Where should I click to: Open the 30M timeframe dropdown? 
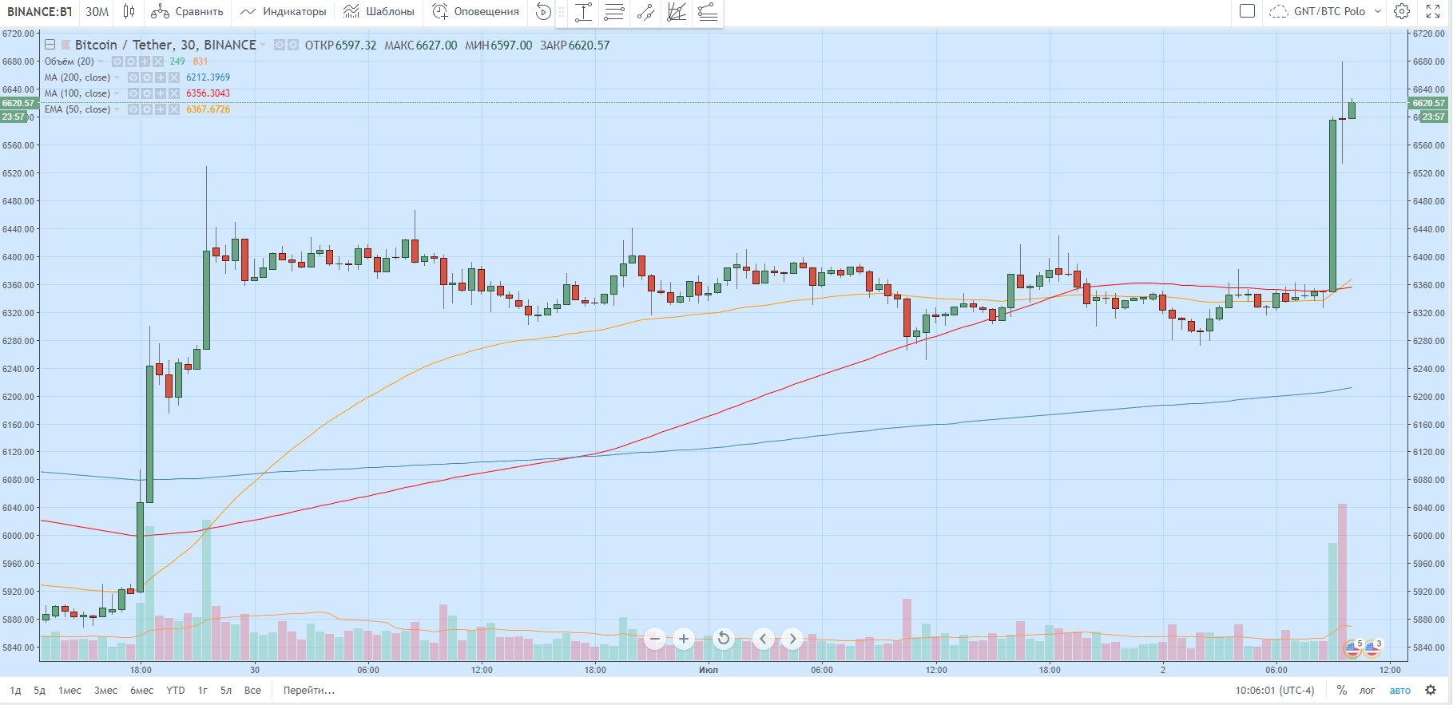[x=97, y=11]
